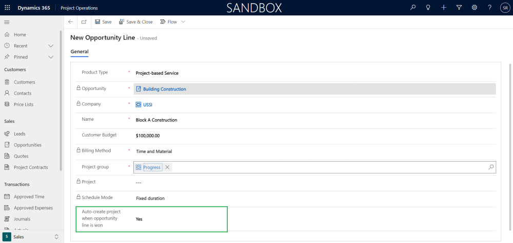Open Project Contracts in the sidebar
513x243 pixels.
tap(31, 167)
